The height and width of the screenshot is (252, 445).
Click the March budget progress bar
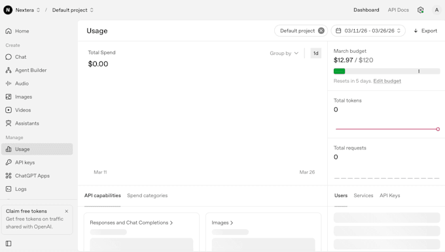click(387, 71)
